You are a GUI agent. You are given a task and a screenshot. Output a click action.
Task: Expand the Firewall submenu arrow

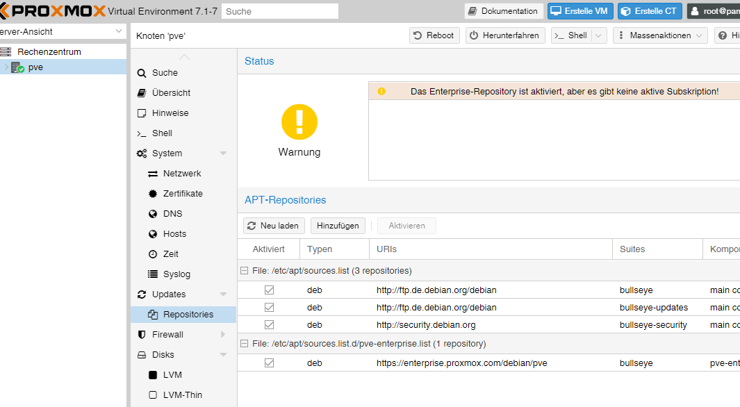(x=223, y=335)
